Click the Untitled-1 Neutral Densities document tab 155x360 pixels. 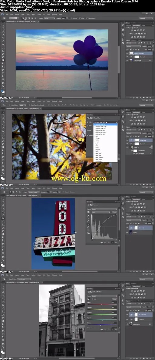point(21,21)
